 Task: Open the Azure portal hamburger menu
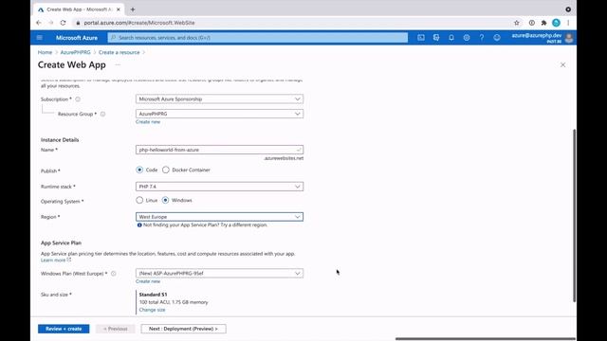tap(40, 38)
